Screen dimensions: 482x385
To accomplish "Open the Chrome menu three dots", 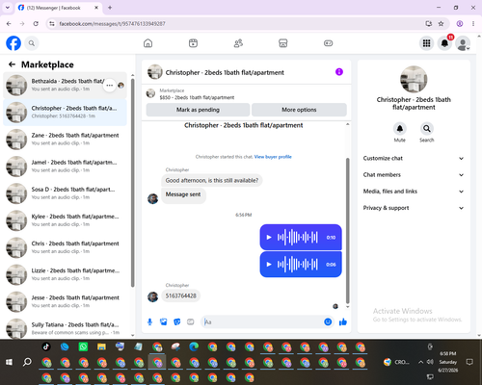I will point(473,23).
